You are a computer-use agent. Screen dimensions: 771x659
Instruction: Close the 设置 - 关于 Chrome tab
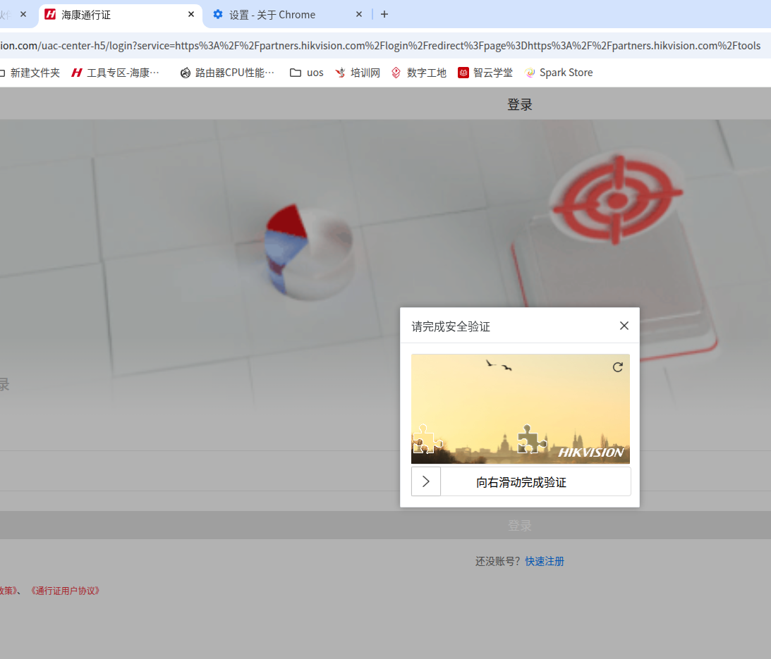pyautogui.click(x=359, y=15)
